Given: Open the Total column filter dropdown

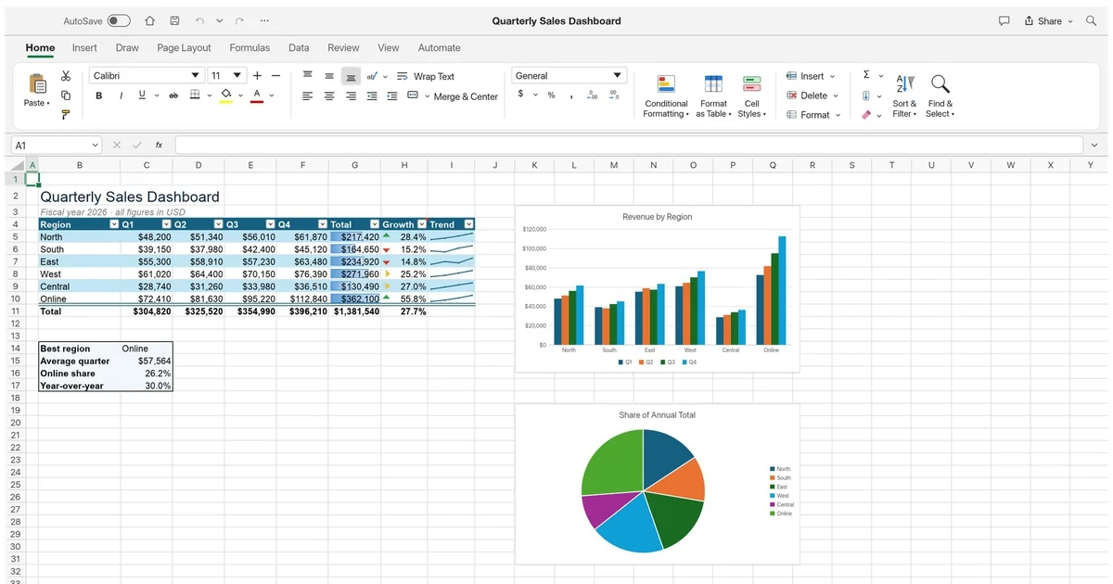Looking at the screenshot, I should click(375, 224).
